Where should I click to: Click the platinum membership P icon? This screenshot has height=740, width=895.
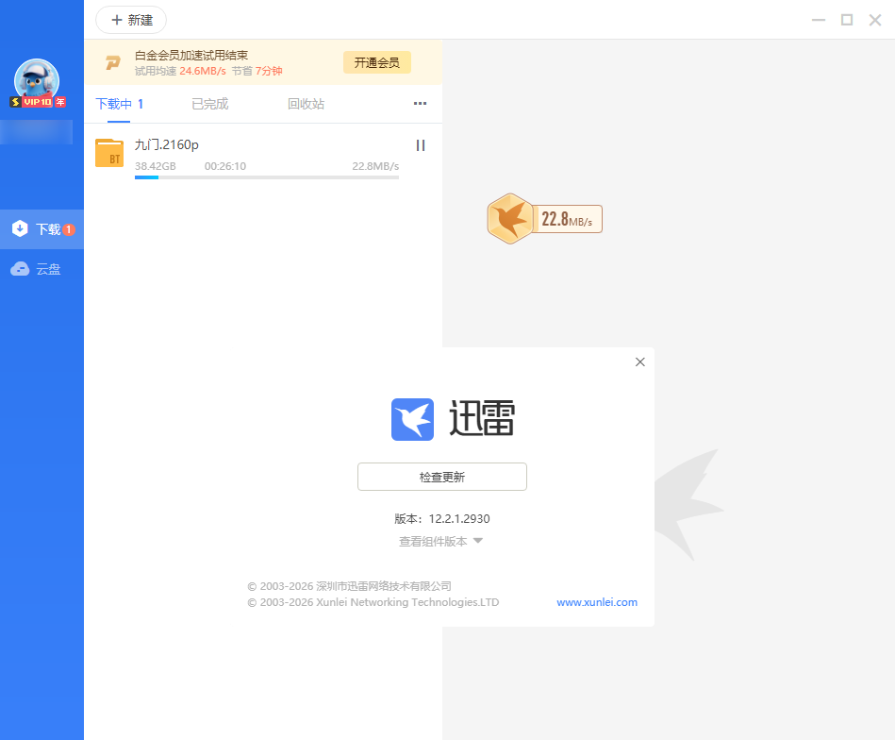(x=113, y=62)
